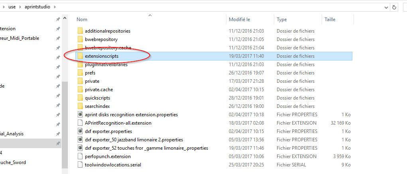Select the bwebrepository folder
The width and height of the screenshot is (407, 174).
(101, 39)
